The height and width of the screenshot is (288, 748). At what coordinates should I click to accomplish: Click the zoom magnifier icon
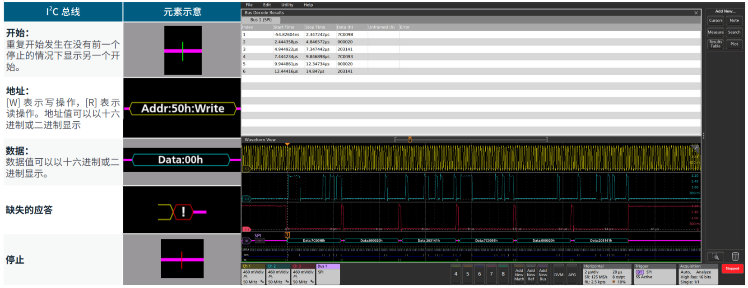point(715,256)
